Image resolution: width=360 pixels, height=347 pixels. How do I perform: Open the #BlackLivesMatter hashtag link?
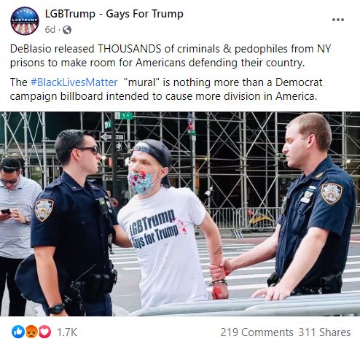click(74, 82)
